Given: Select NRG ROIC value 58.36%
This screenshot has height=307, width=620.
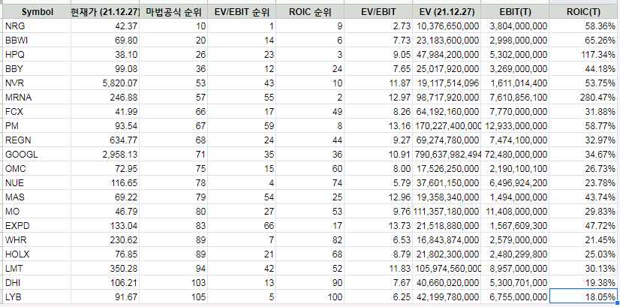Looking at the screenshot, I should click(584, 26).
